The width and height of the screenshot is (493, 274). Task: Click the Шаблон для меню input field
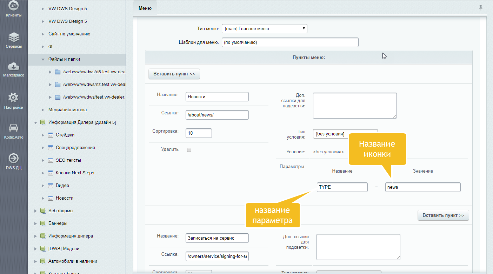click(290, 42)
